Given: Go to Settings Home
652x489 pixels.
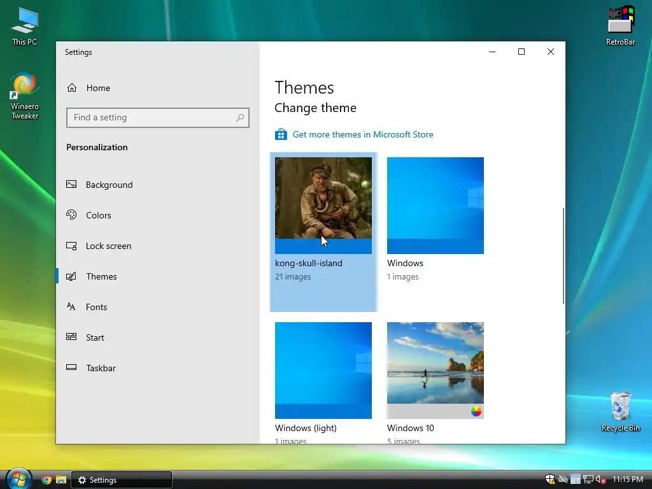Looking at the screenshot, I should (158, 88).
